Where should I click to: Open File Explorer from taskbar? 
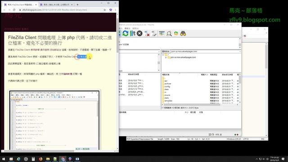pyautogui.click(x=48, y=159)
